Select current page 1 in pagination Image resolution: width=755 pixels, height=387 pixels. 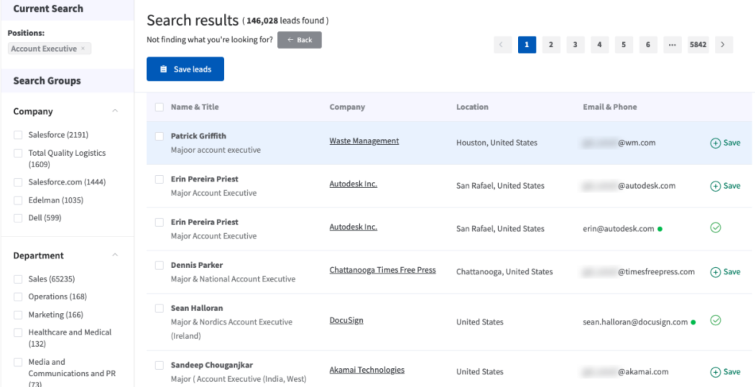point(527,45)
